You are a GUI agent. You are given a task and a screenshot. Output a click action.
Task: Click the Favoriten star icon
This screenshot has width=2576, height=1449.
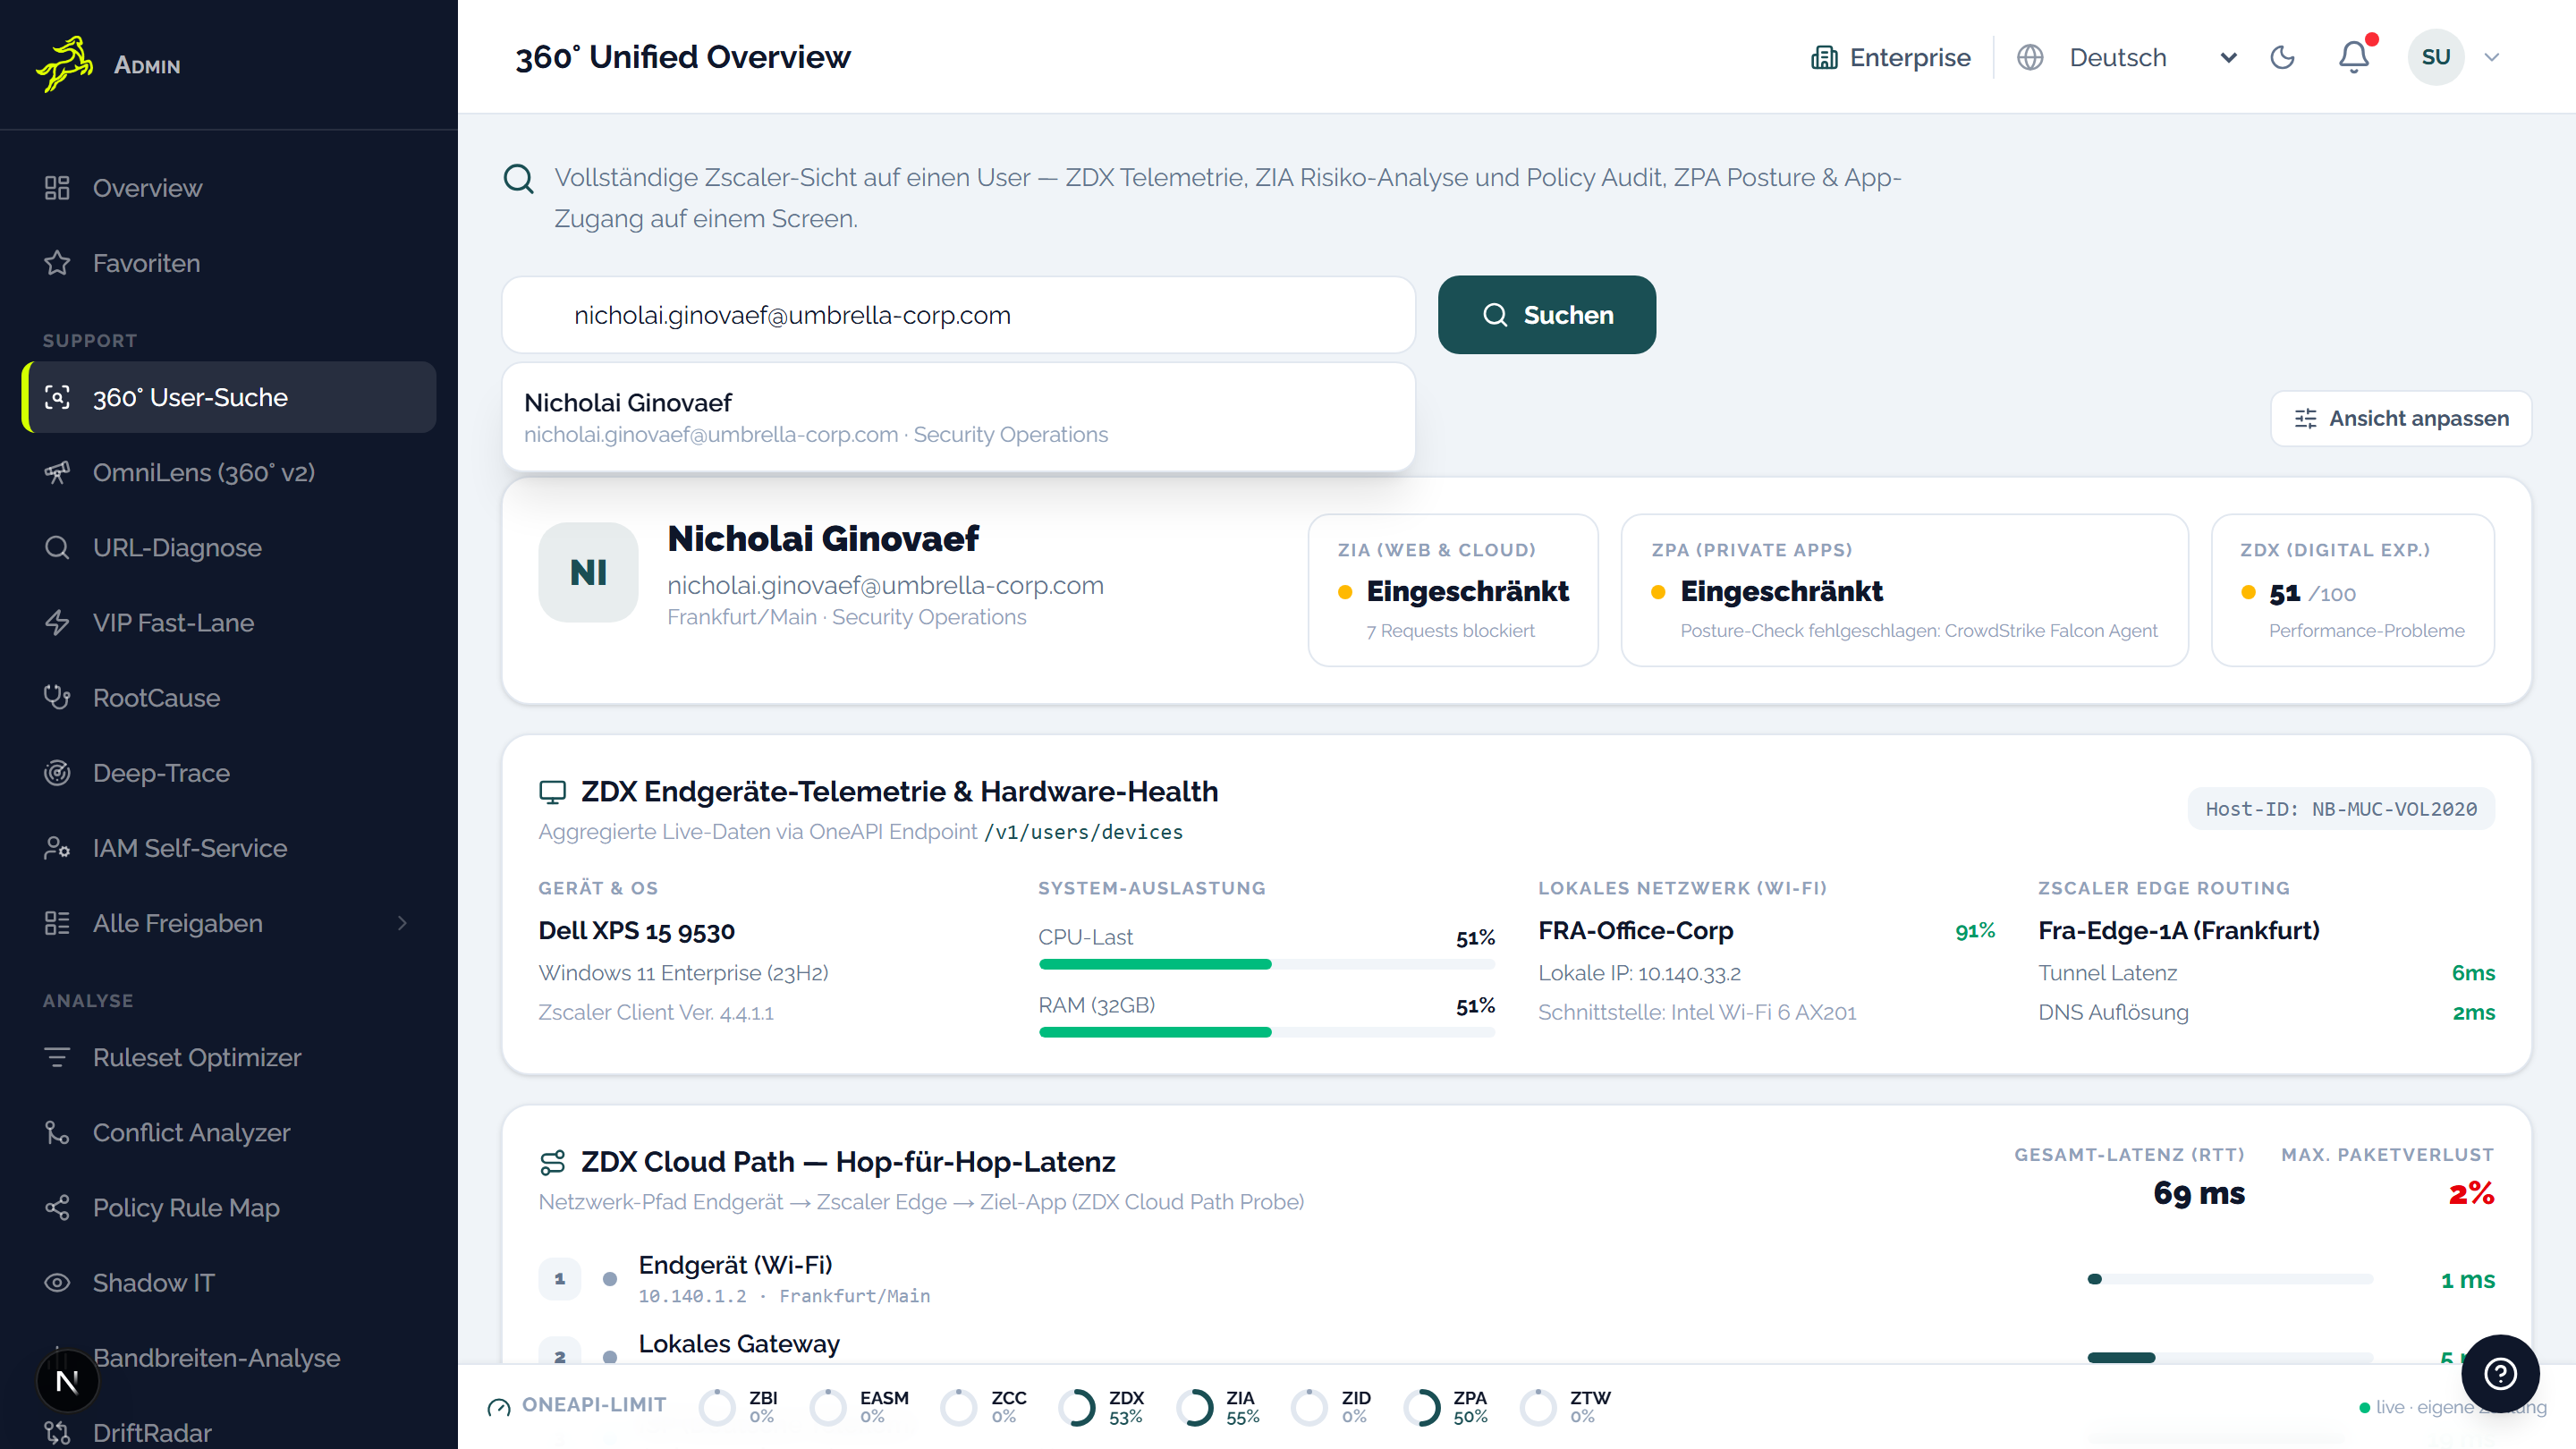pos(57,263)
